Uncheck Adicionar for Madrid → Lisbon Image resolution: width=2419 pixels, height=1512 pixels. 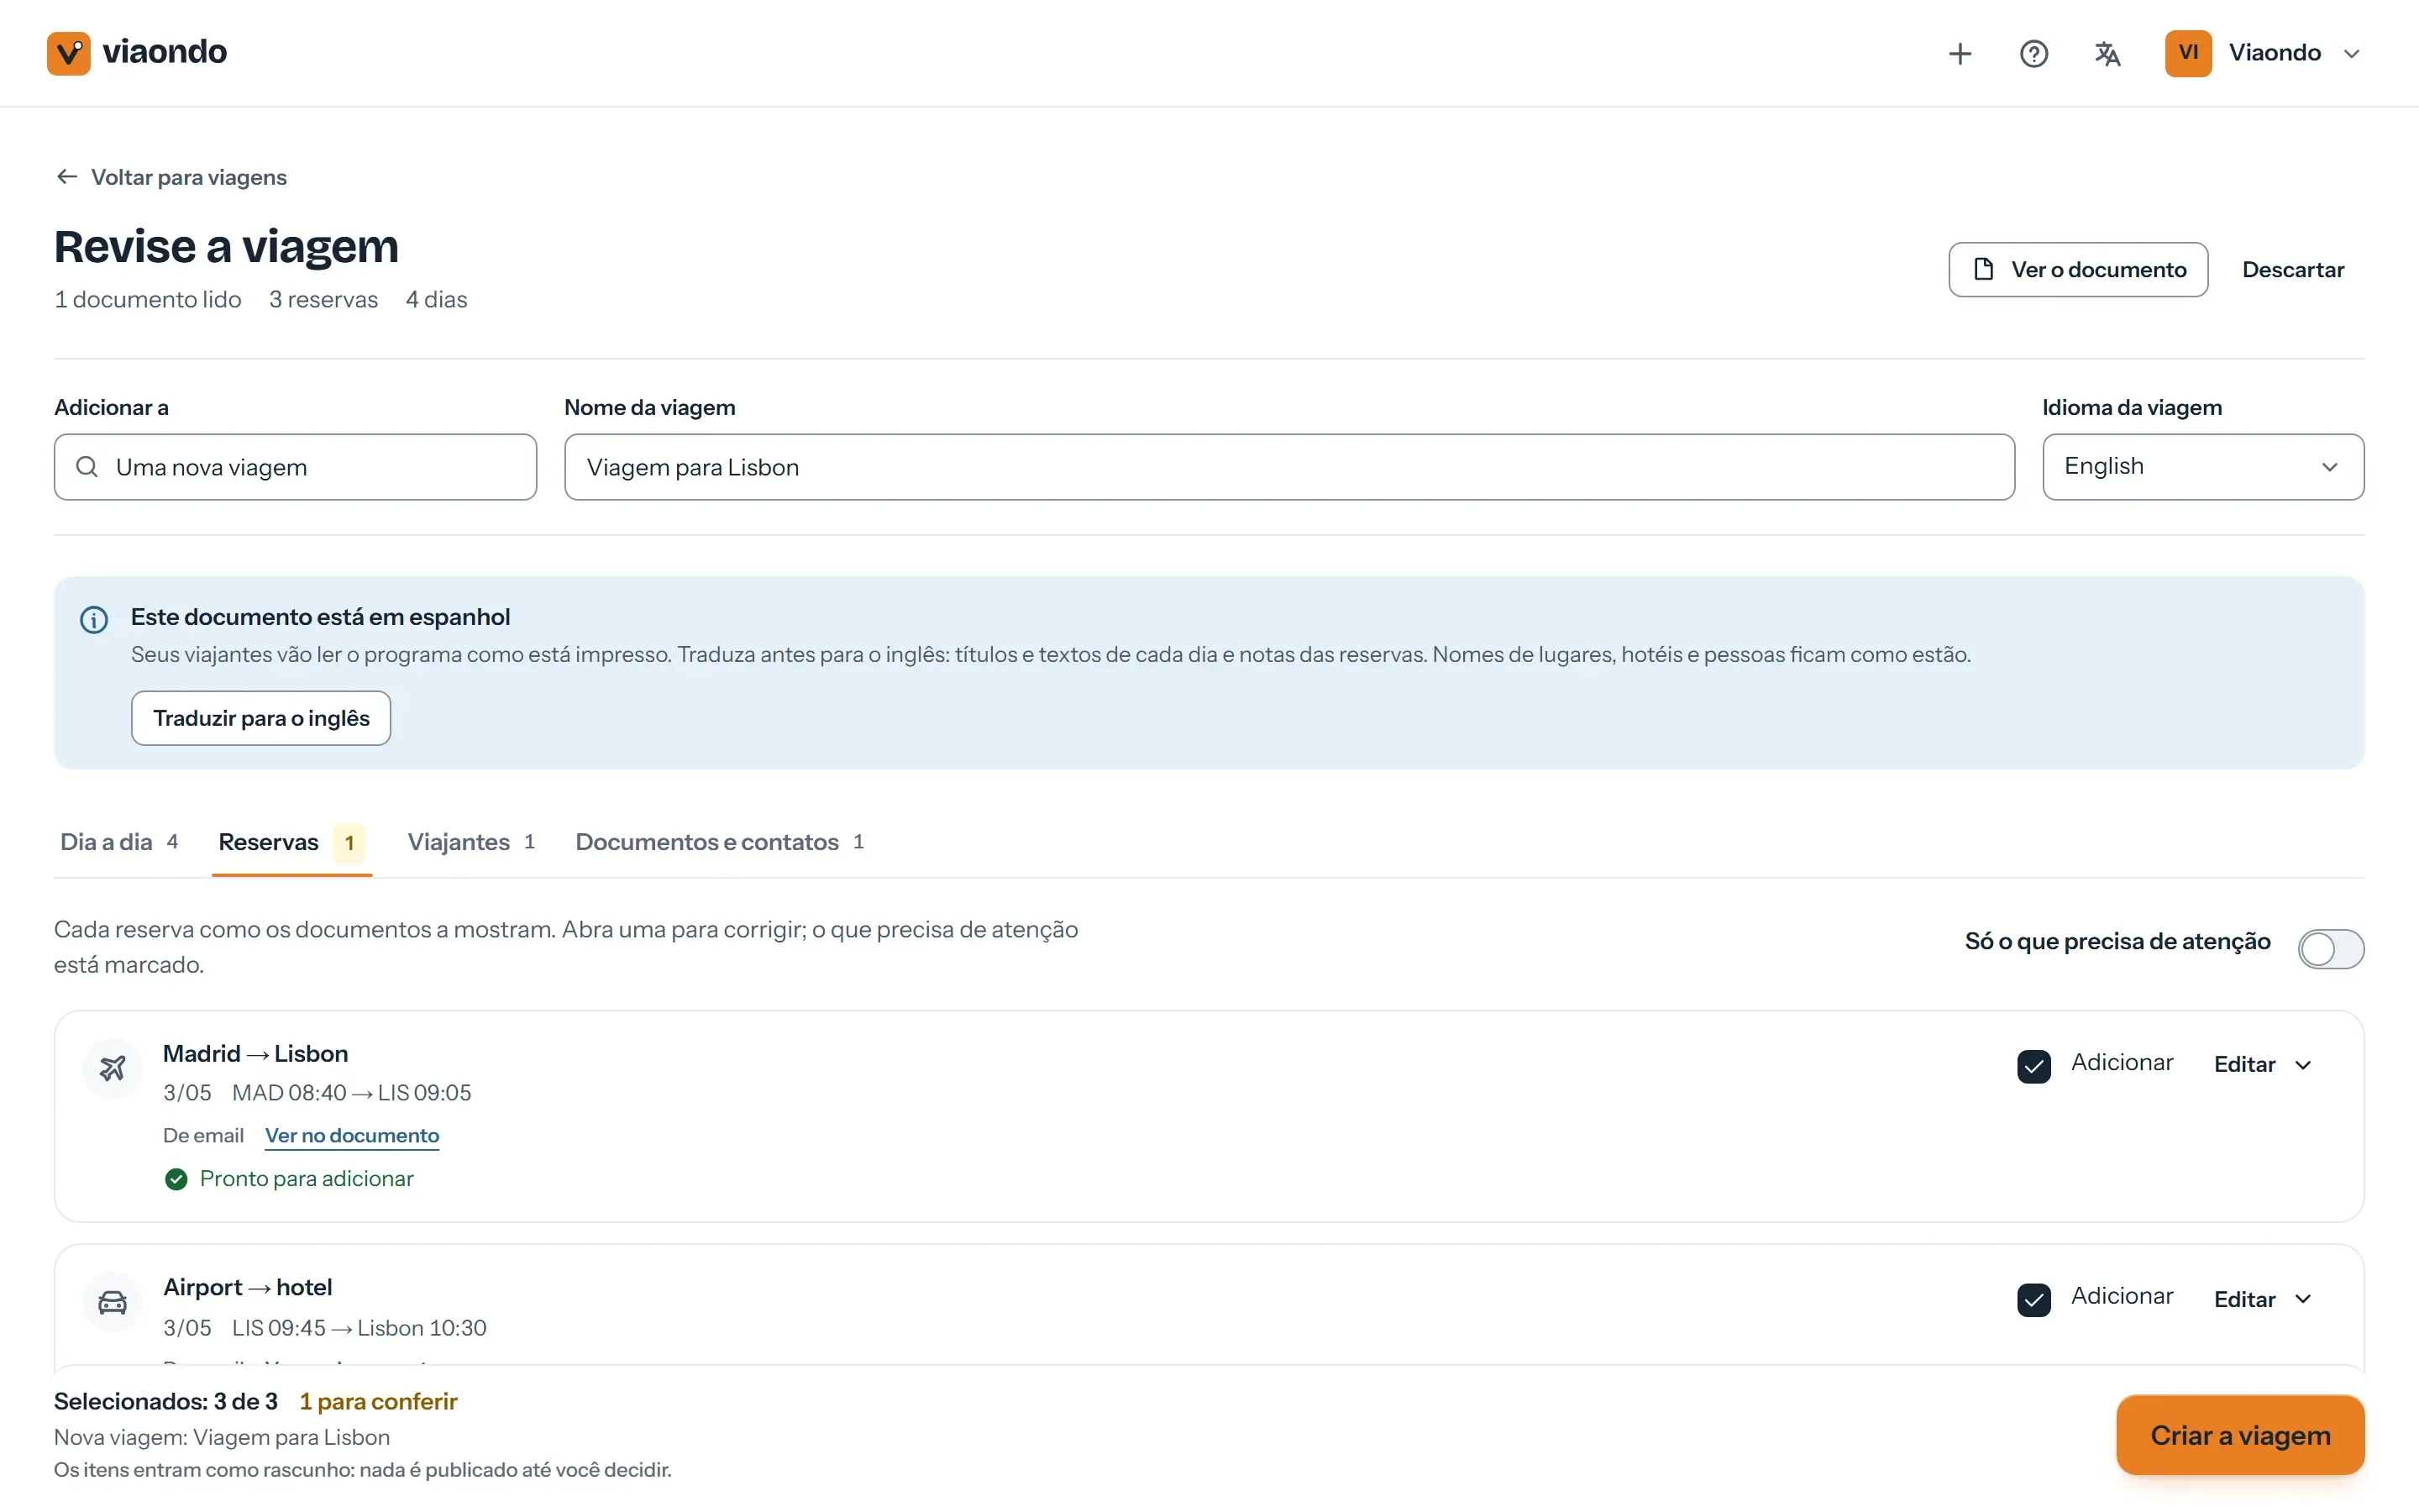pos(2033,1066)
